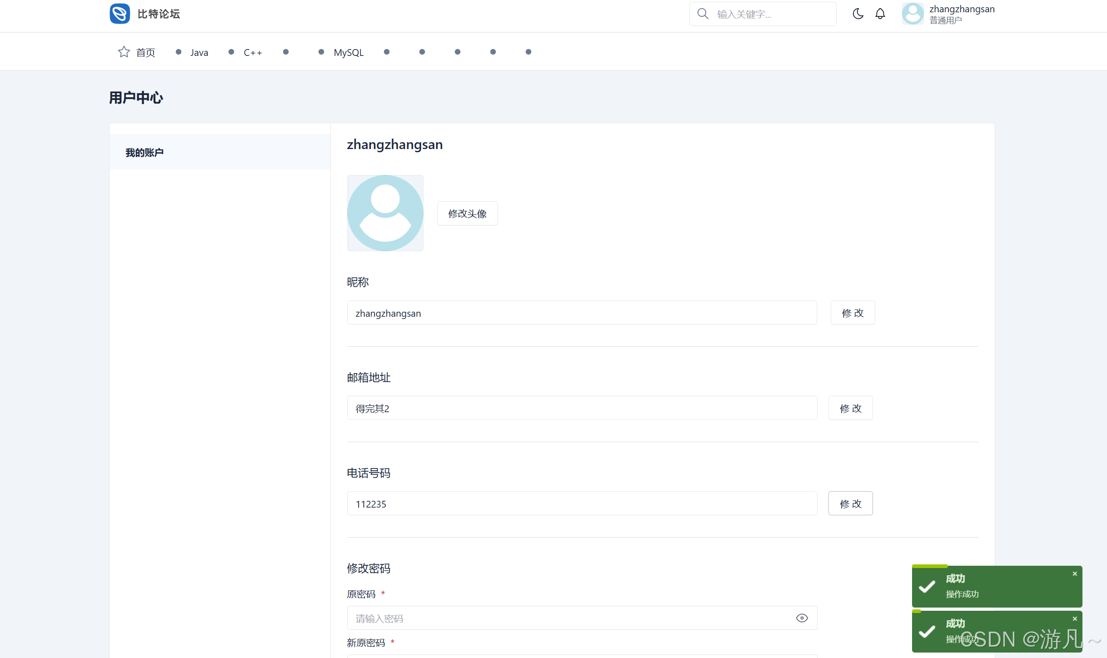Click 修改 button beside phone number

(850, 503)
